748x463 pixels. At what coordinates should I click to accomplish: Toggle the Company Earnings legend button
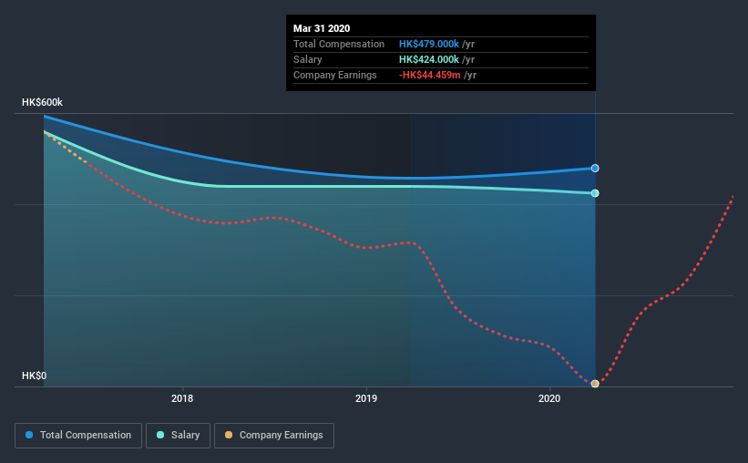tap(274, 436)
